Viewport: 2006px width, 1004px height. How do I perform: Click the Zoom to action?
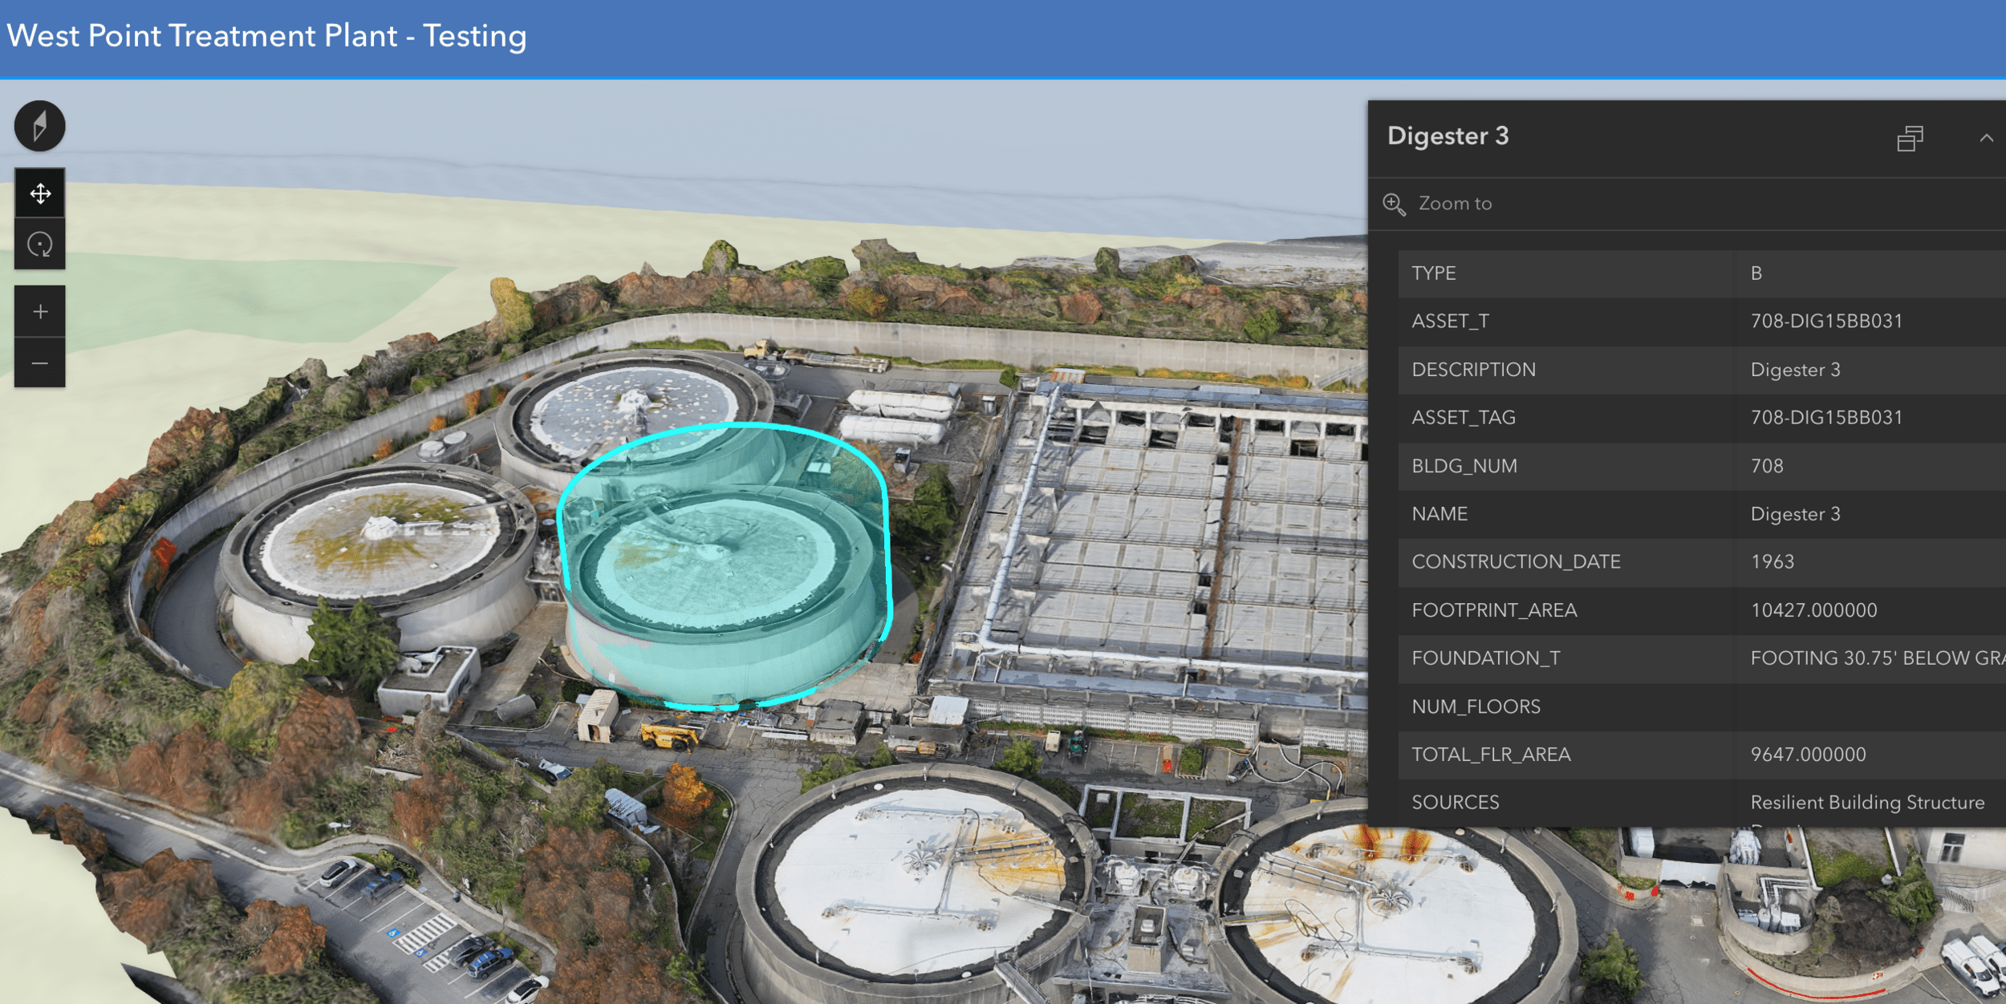[x=1455, y=204]
